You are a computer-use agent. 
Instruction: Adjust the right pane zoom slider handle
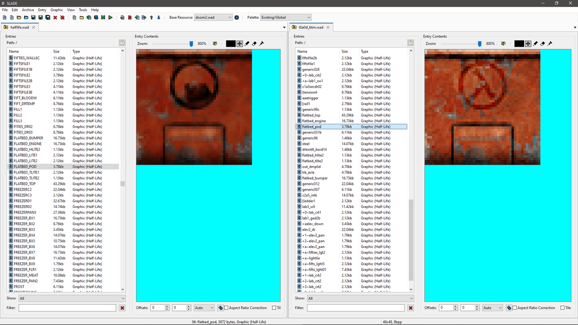pos(479,43)
